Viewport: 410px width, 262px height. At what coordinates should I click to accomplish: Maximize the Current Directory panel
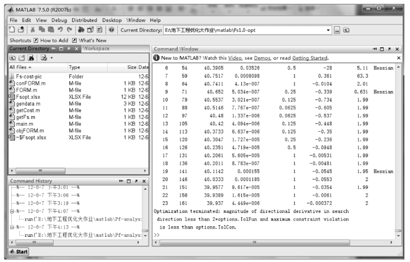[61, 49]
